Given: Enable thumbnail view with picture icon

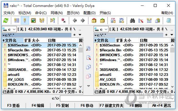Looking at the screenshot, I should coord(33,21).
